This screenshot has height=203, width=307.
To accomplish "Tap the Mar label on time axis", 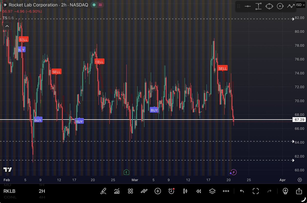I will pyautogui.click(x=135, y=180).
